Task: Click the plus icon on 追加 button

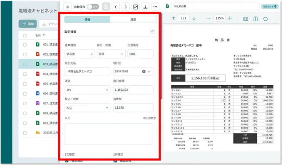Action: tap(24, 24)
